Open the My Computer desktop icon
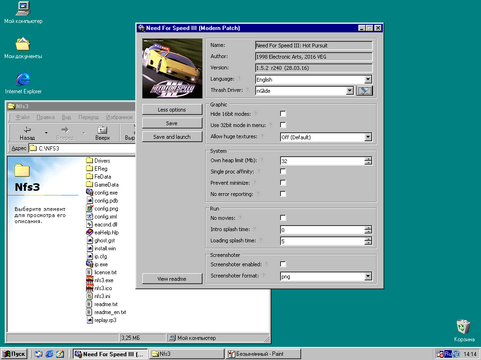This screenshot has width=481, height=360. tap(23, 8)
